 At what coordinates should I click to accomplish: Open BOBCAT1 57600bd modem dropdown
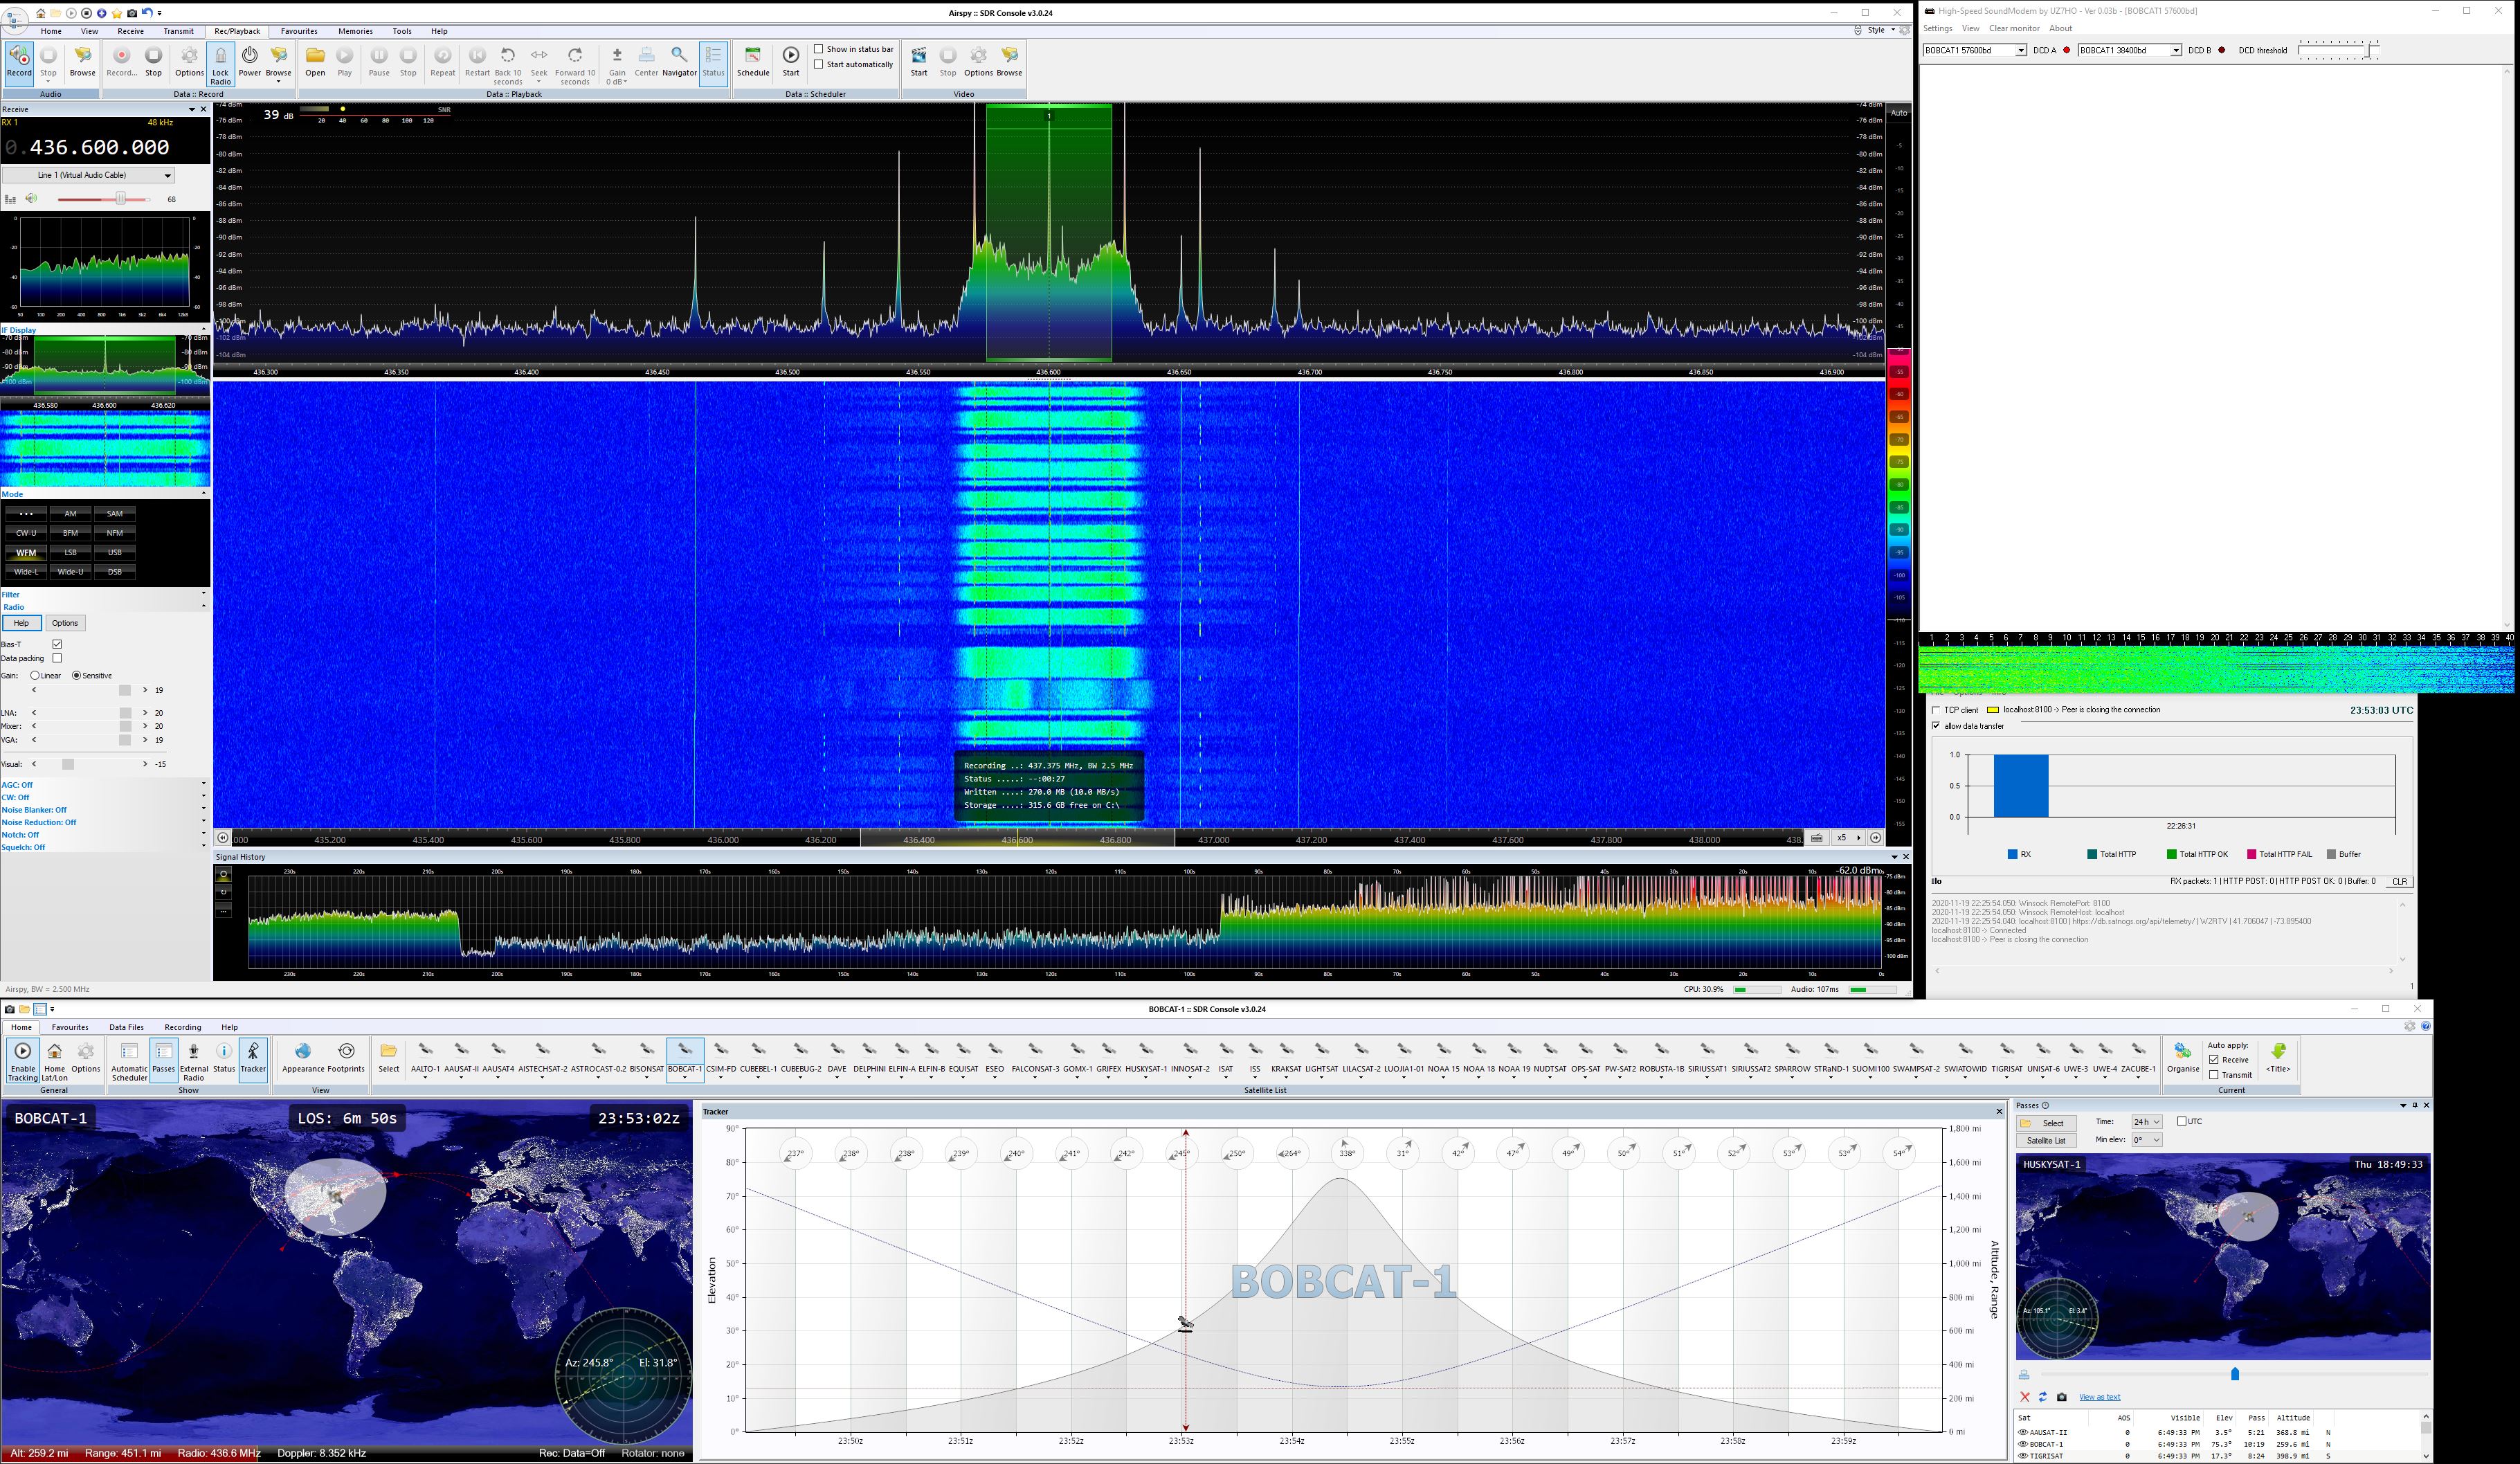click(2020, 50)
